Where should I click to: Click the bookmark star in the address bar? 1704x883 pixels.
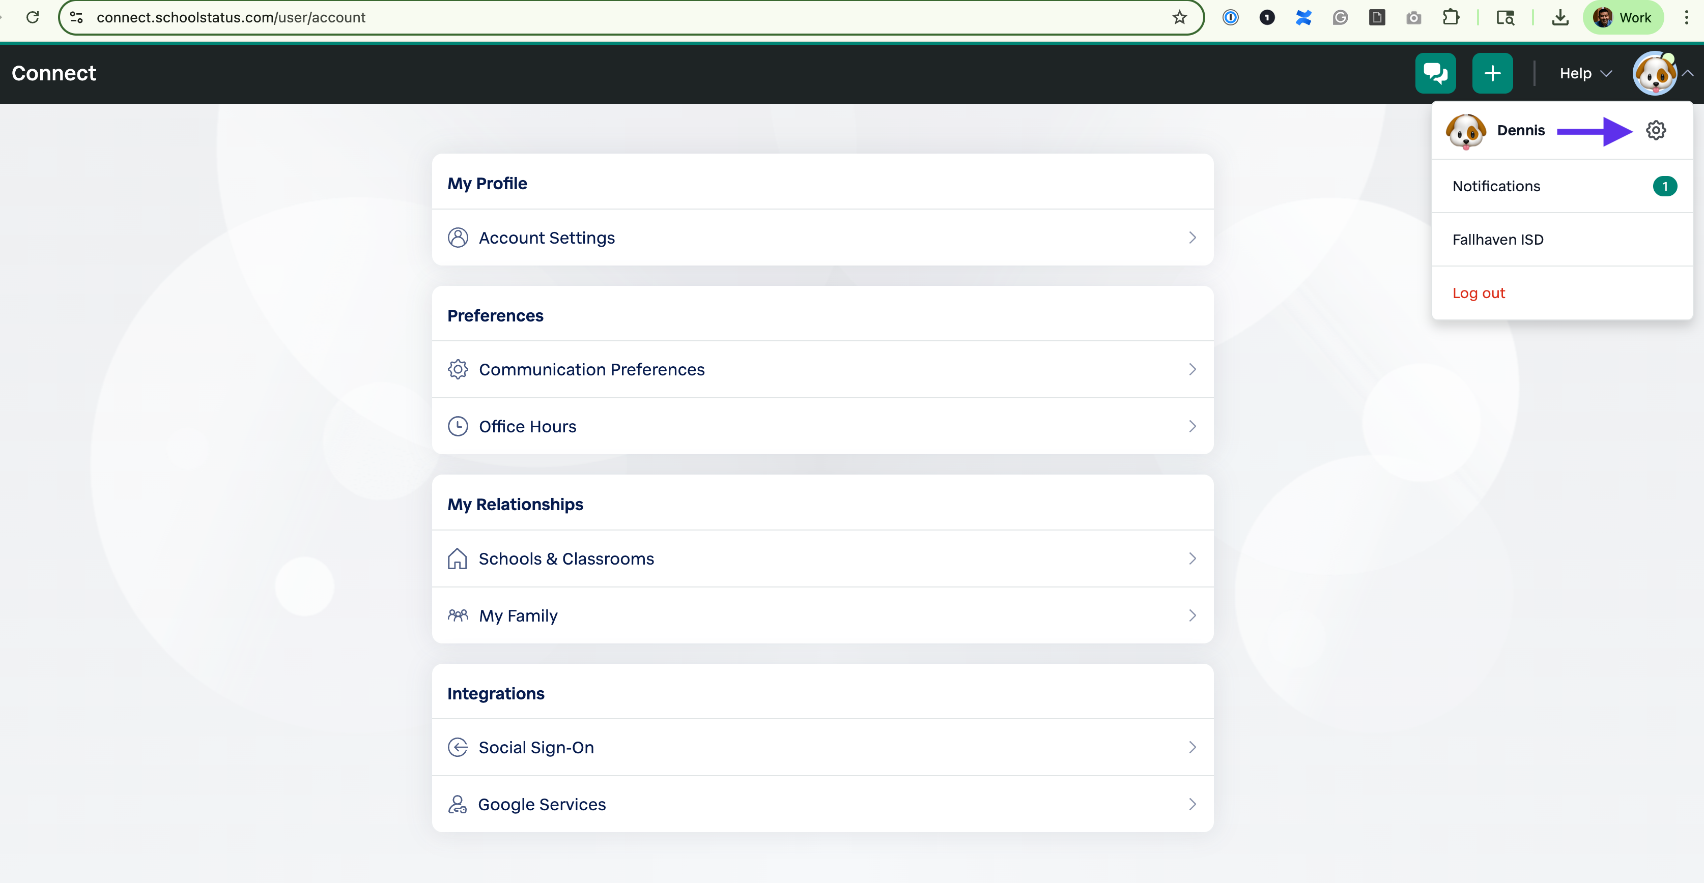1179,17
